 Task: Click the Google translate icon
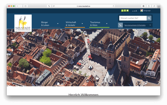click(142, 11)
